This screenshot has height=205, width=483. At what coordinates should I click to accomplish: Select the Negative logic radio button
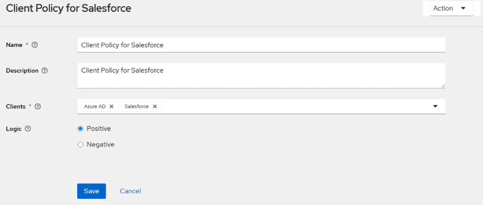(x=80, y=145)
